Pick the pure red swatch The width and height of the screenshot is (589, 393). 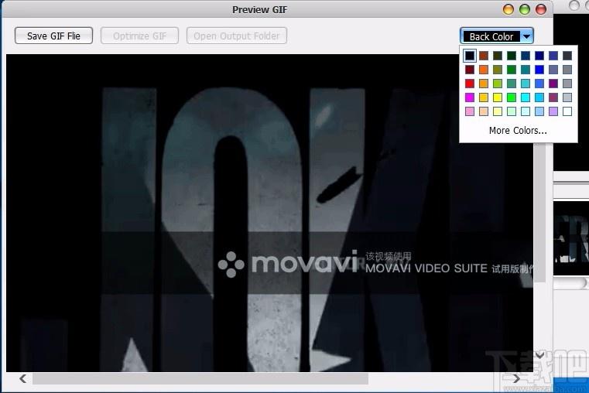pos(470,84)
